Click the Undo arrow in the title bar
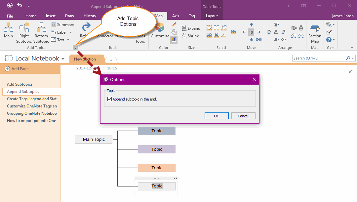The image size is (357, 202). (20, 5)
